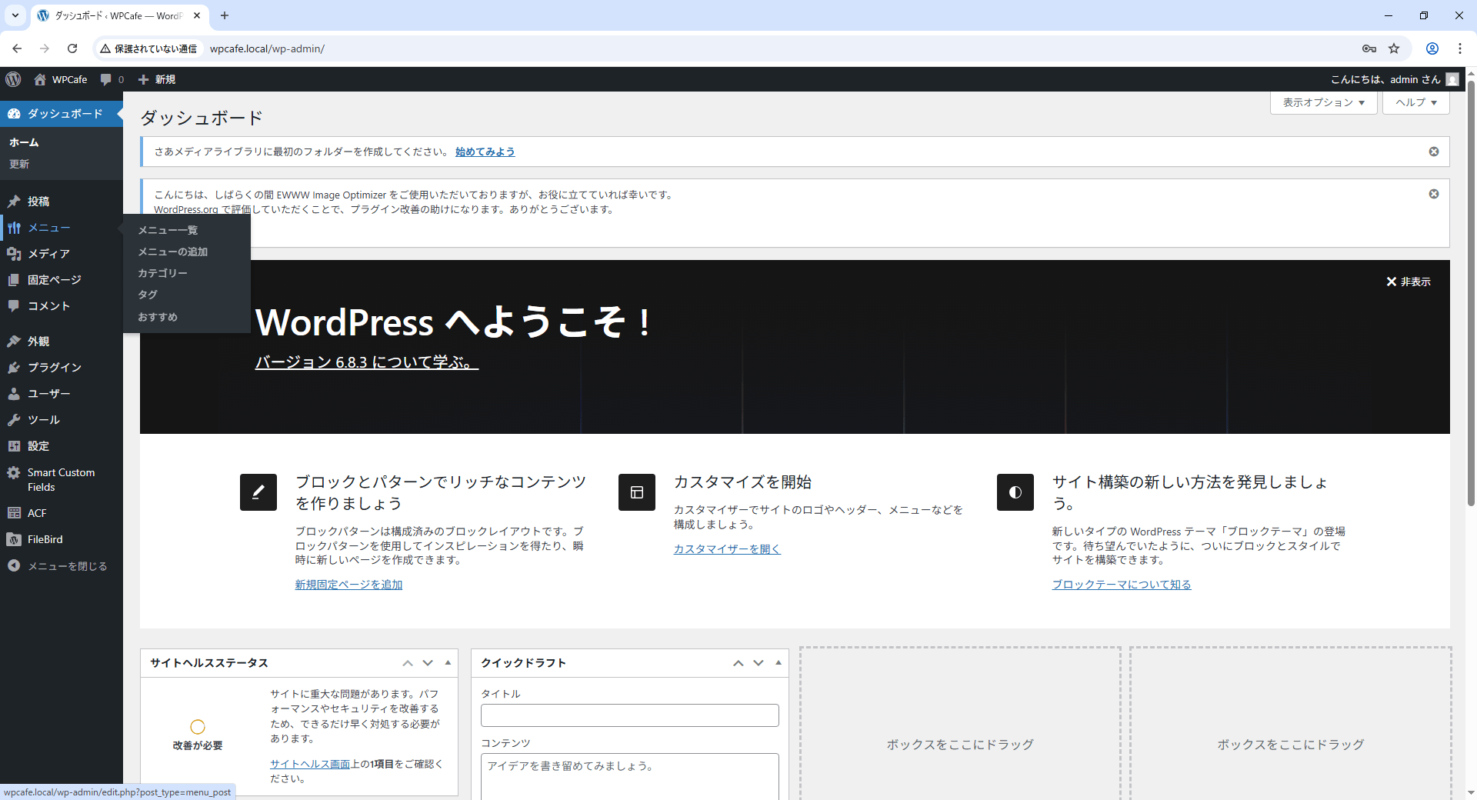Dismiss the EWWW Image Optimizer notice
The width and height of the screenshot is (1477, 800).
click(x=1434, y=194)
